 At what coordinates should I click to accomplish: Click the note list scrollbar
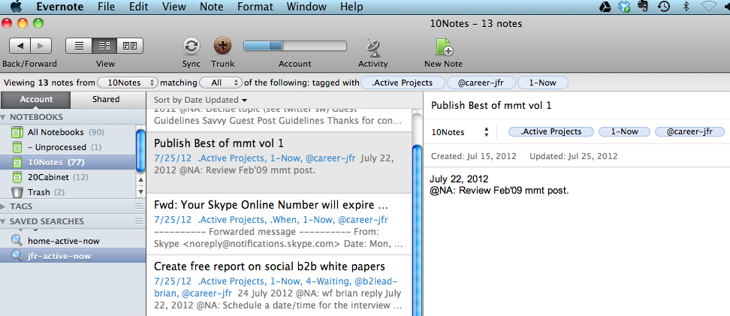pos(418,230)
